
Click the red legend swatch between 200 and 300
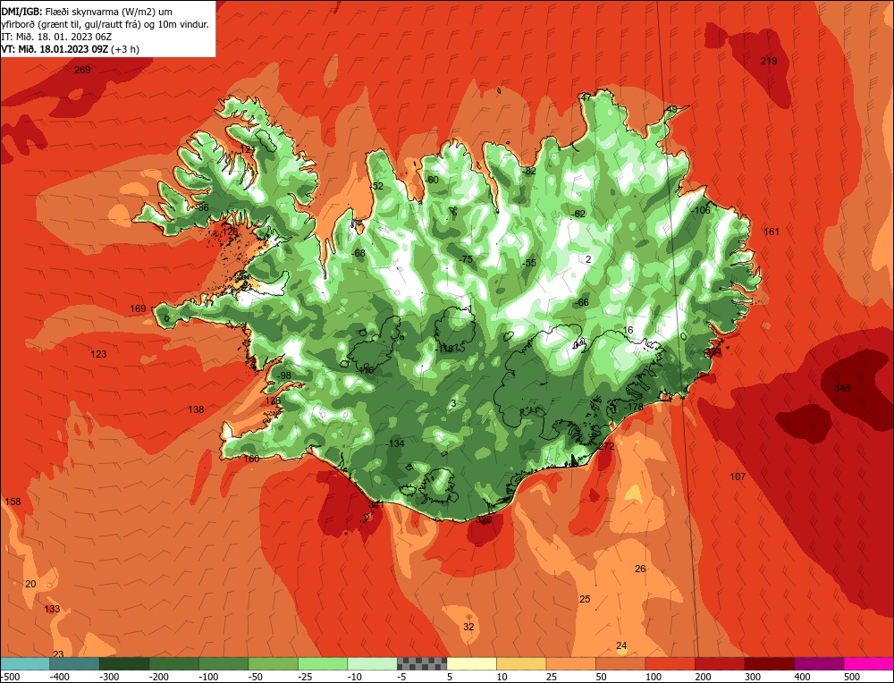click(x=720, y=663)
